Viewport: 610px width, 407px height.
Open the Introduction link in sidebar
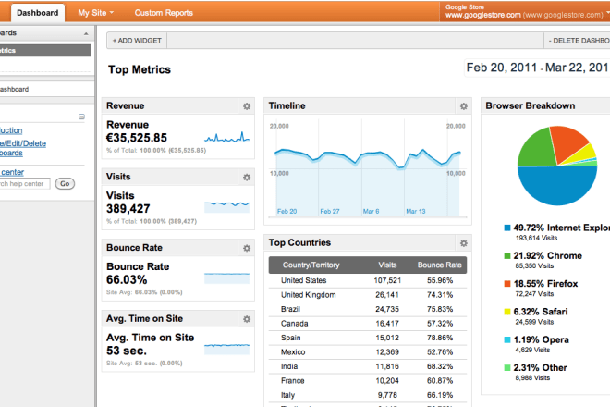pos(11,130)
